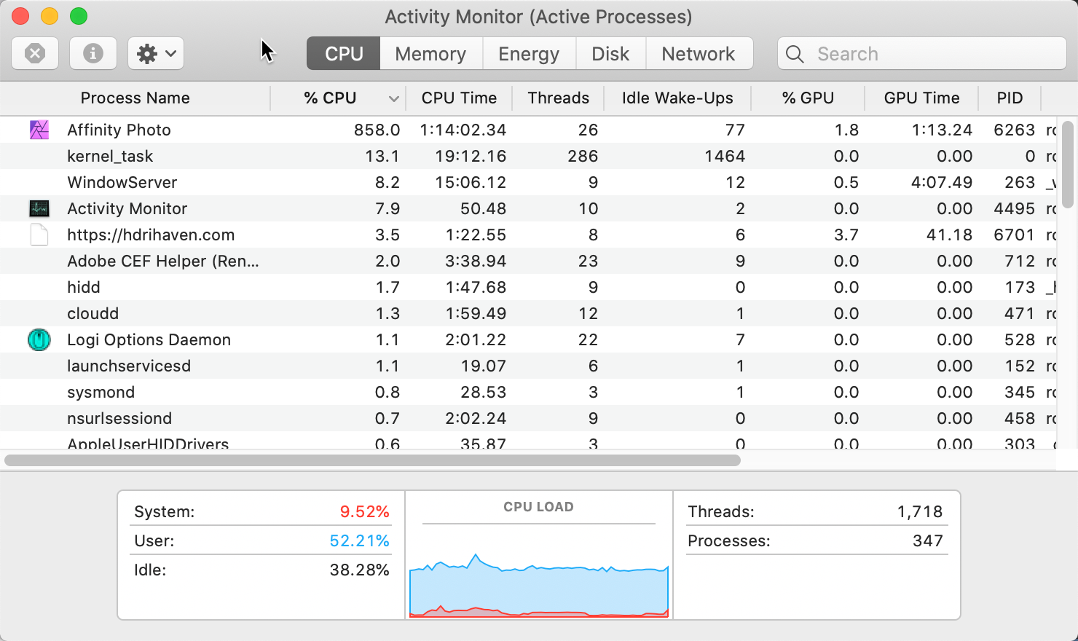Select Logi Options Daemon process name

click(x=149, y=339)
